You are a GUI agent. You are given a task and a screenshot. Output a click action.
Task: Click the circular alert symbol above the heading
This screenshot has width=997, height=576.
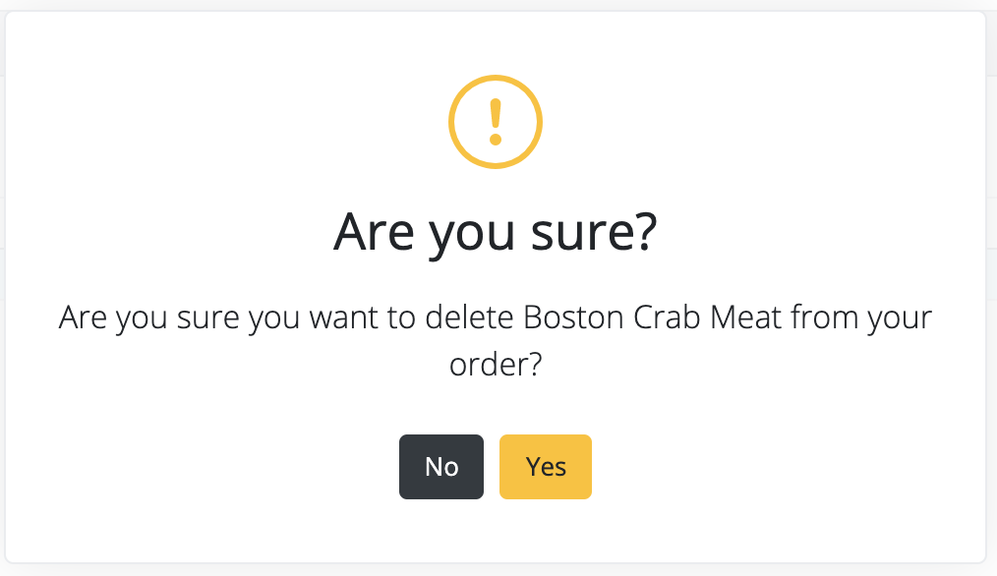[496, 122]
